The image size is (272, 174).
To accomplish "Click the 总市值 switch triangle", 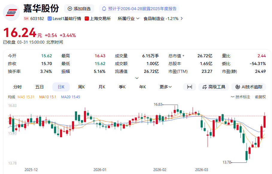I will (x=183, y=56).
